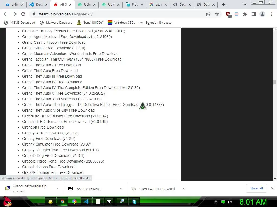Open the 8:01 AM taskbar clock

[x=253, y=202]
